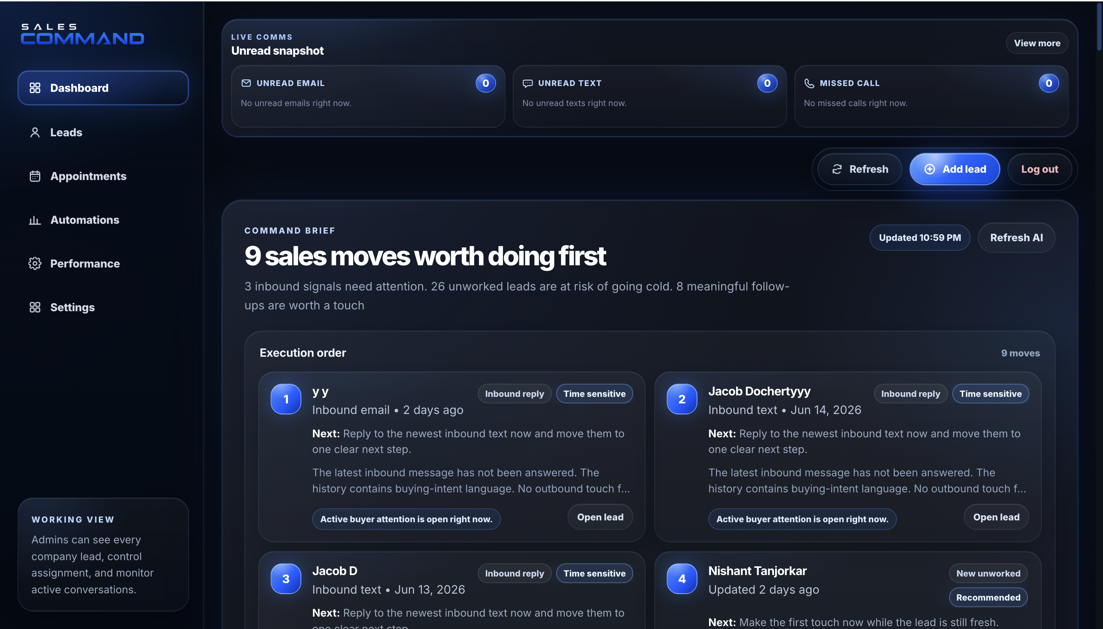The width and height of the screenshot is (1103, 629).
Task: Click the Execution order heading
Action: point(303,353)
